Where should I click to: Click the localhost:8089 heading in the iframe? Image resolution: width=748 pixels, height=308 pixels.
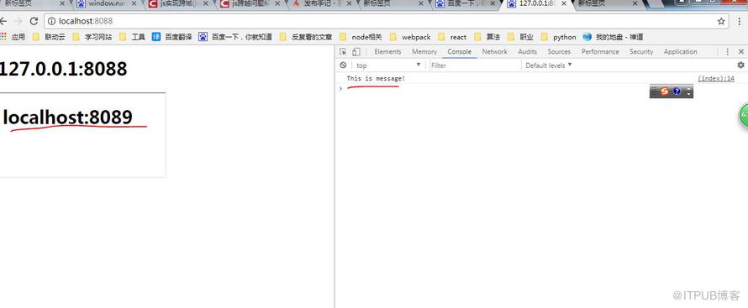pos(68,117)
